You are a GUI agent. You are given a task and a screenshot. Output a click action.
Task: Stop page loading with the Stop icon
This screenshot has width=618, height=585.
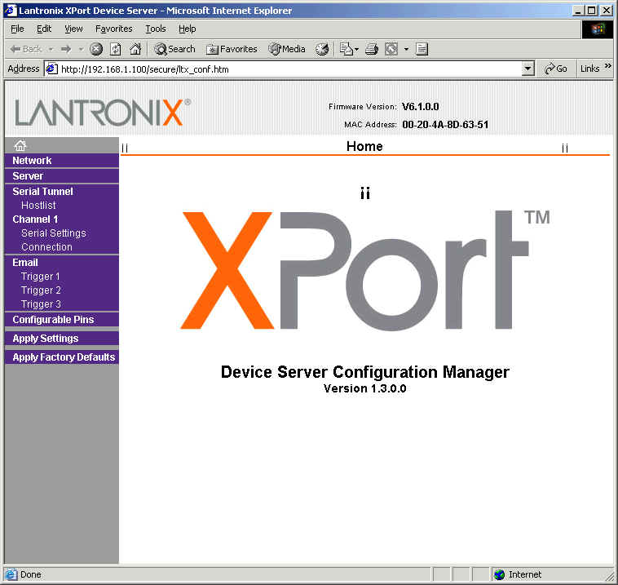pyautogui.click(x=95, y=49)
